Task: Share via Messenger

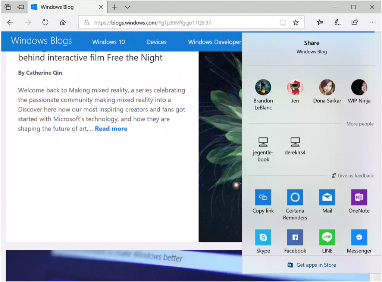Action: point(359,242)
